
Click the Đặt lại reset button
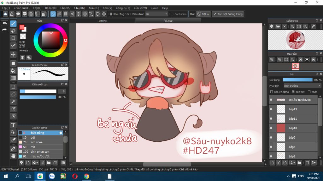[203, 14]
